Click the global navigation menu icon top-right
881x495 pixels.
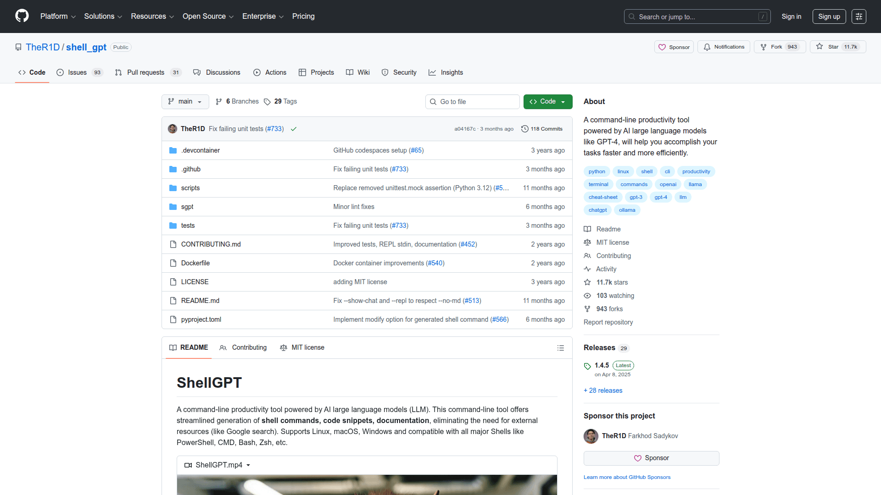(x=859, y=16)
